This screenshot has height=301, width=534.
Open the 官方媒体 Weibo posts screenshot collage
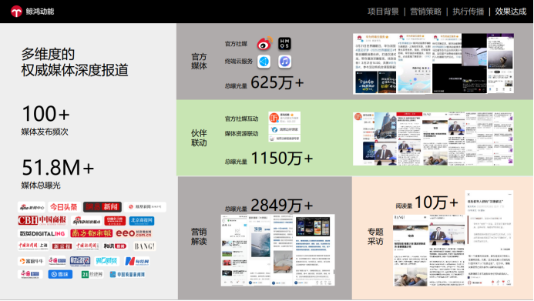click(434, 63)
